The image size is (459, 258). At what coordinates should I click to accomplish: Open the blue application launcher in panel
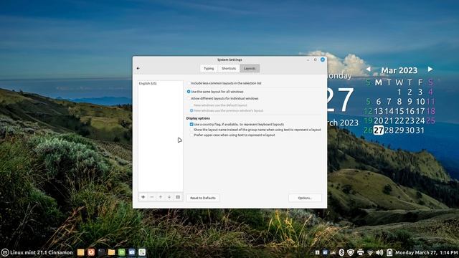point(132,252)
